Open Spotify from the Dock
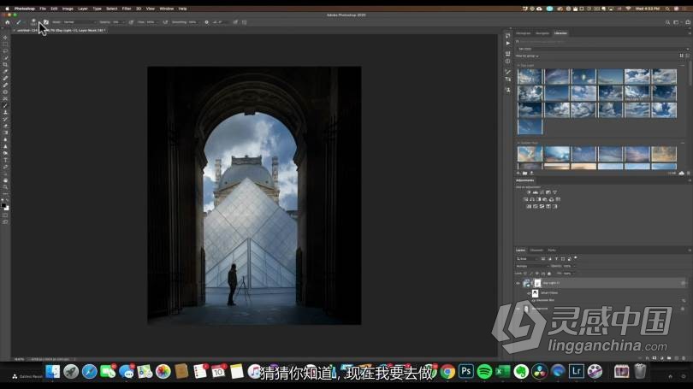 [x=484, y=372]
